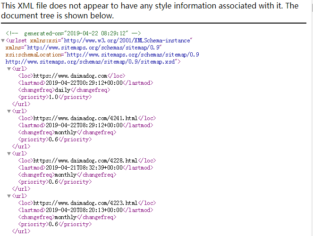The height and width of the screenshot is (236, 313).
Task: Collapse the url node containing 4223.html
Action: pos(9,196)
